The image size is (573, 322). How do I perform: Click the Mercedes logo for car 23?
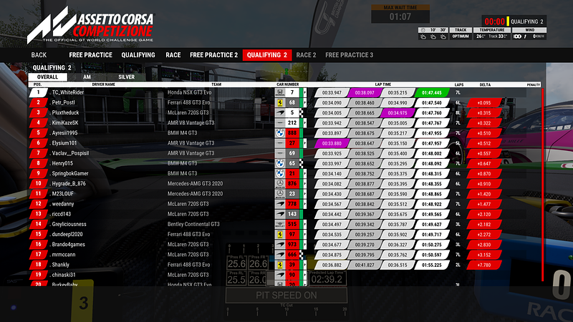pyautogui.click(x=279, y=194)
